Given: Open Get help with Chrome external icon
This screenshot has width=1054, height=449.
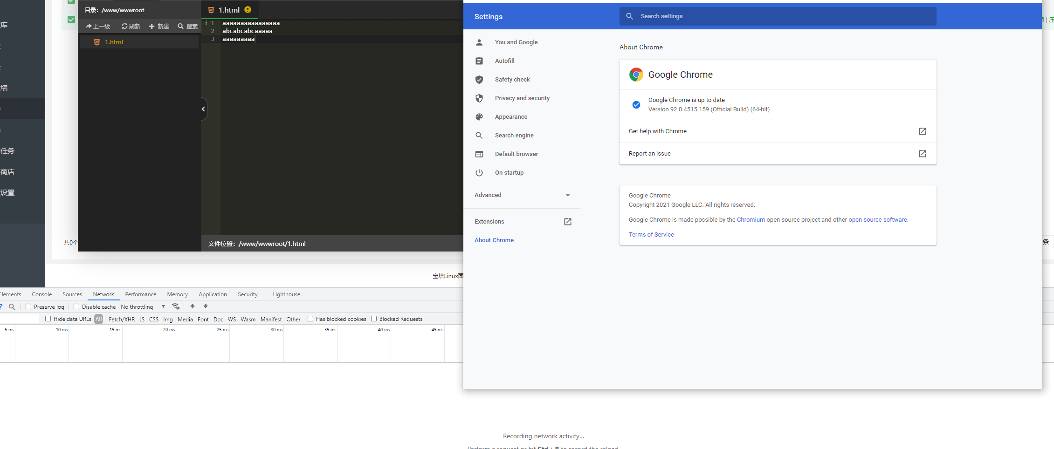Looking at the screenshot, I should pos(923,131).
